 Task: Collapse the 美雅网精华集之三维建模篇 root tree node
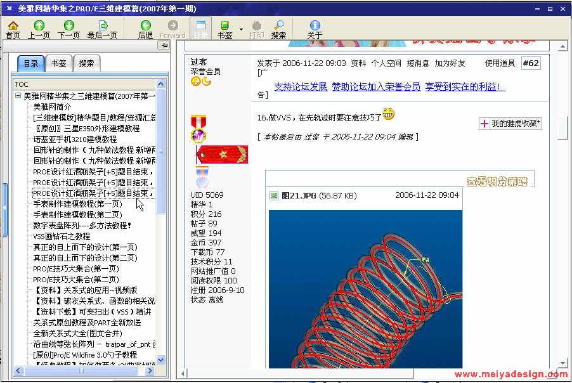coord(18,96)
